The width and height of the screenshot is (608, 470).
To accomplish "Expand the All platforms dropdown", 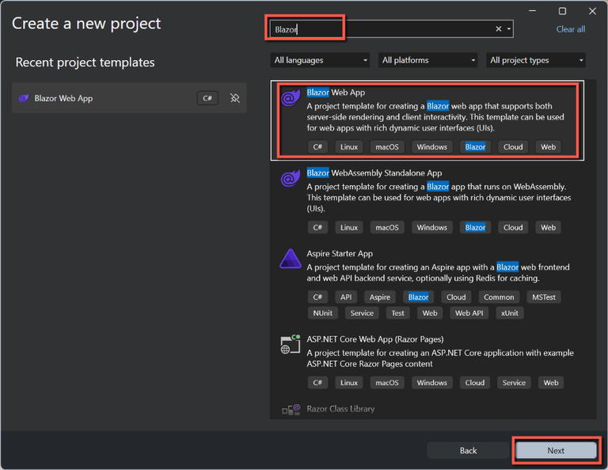I will pos(428,60).
